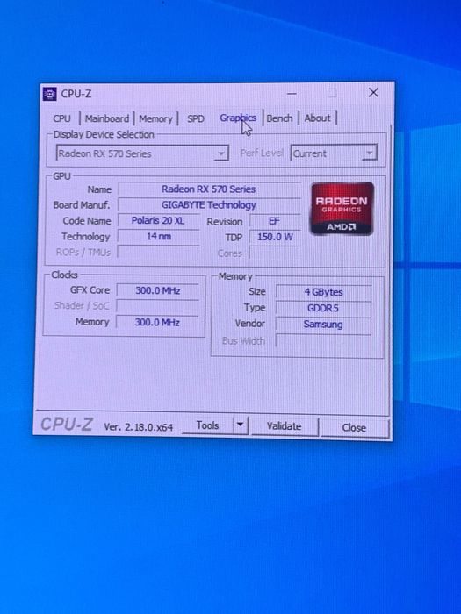Open the Mainboard tab
The image size is (461, 614).
click(x=107, y=118)
